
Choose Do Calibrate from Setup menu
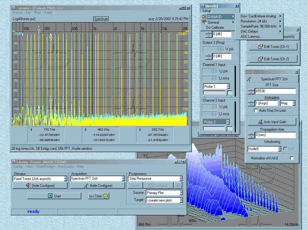pos(215,28)
